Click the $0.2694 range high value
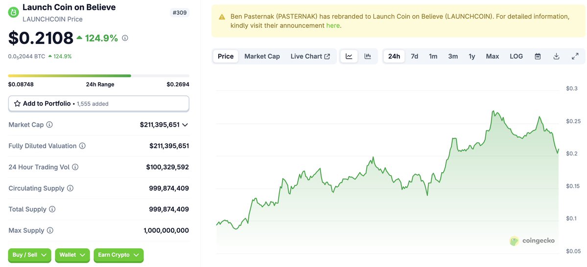587x267 pixels. tap(178, 85)
